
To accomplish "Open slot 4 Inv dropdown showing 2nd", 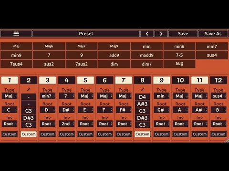I will pyautogui.click(x=67, y=124).
